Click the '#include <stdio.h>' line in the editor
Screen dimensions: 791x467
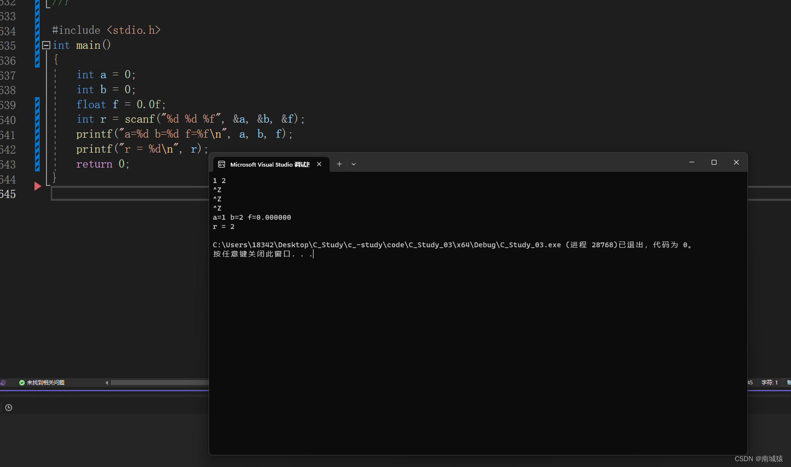106,30
